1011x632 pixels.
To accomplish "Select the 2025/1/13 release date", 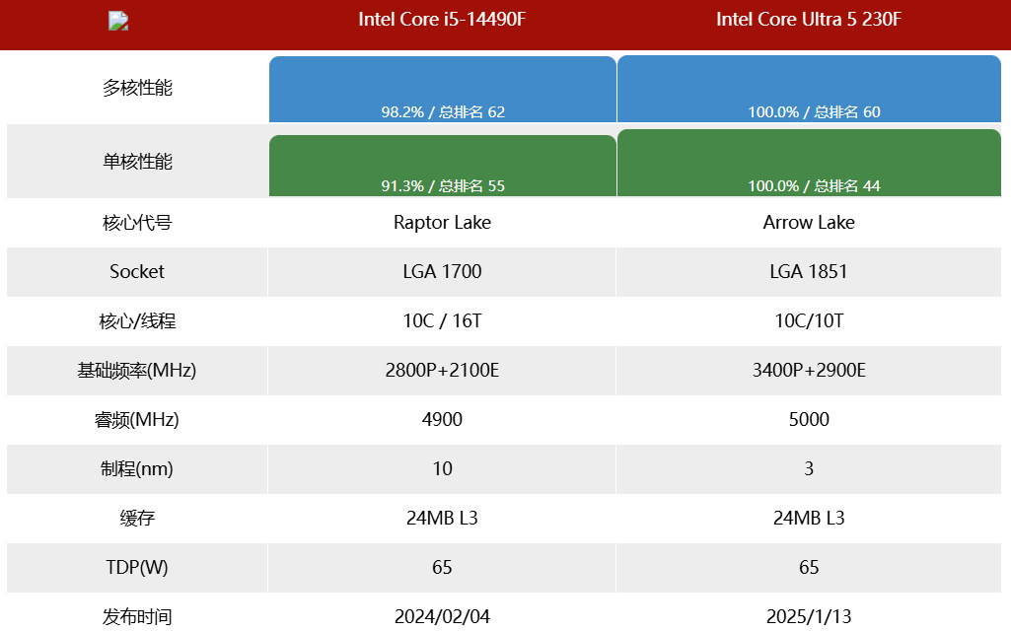I will coord(809,616).
